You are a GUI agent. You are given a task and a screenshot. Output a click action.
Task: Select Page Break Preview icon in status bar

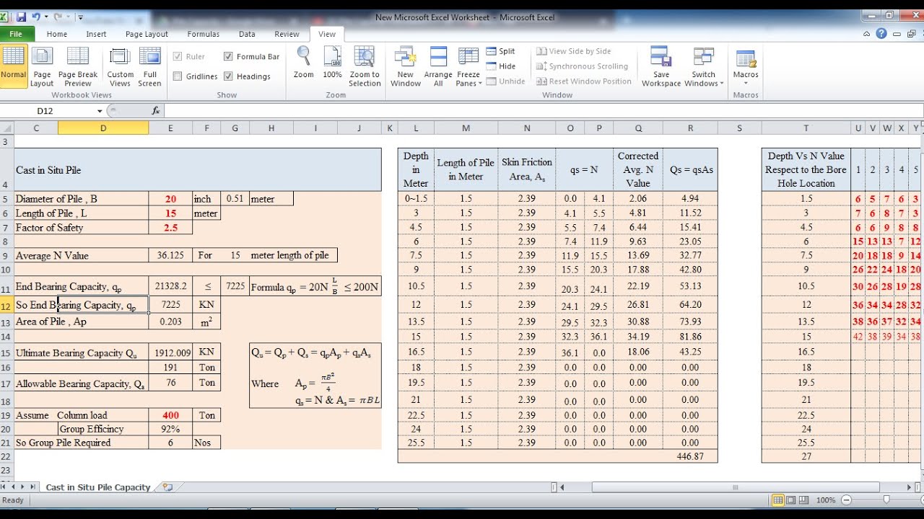[804, 500]
